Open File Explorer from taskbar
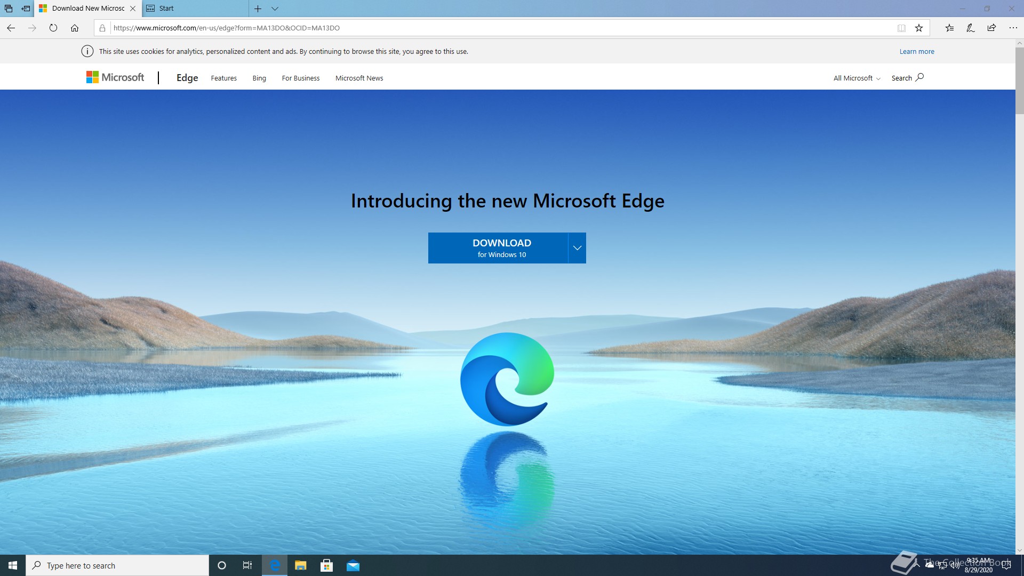This screenshot has height=576, width=1024. 301,565
